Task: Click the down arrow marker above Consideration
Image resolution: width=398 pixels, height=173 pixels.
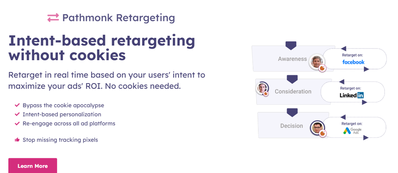Action: (x=292, y=79)
